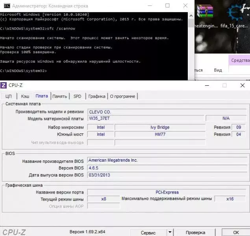The image size is (250, 236).
Task: Click the OK button in CPU-Z
Action: pos(236,232)
